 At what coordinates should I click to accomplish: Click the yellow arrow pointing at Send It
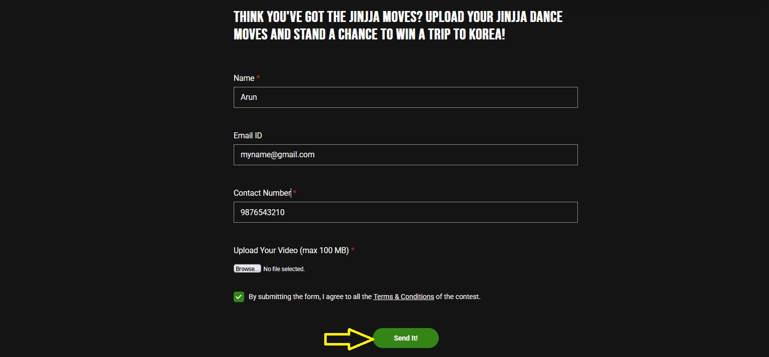coord(349,339)
